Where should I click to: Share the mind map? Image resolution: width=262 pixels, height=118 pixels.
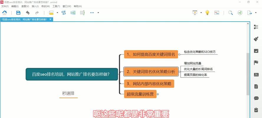pyautogui.click(x=240, y=13)
